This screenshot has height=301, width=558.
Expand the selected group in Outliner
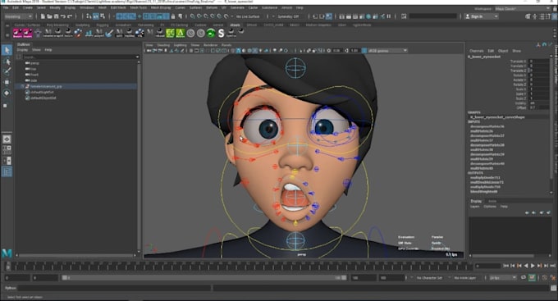point(22,86)
